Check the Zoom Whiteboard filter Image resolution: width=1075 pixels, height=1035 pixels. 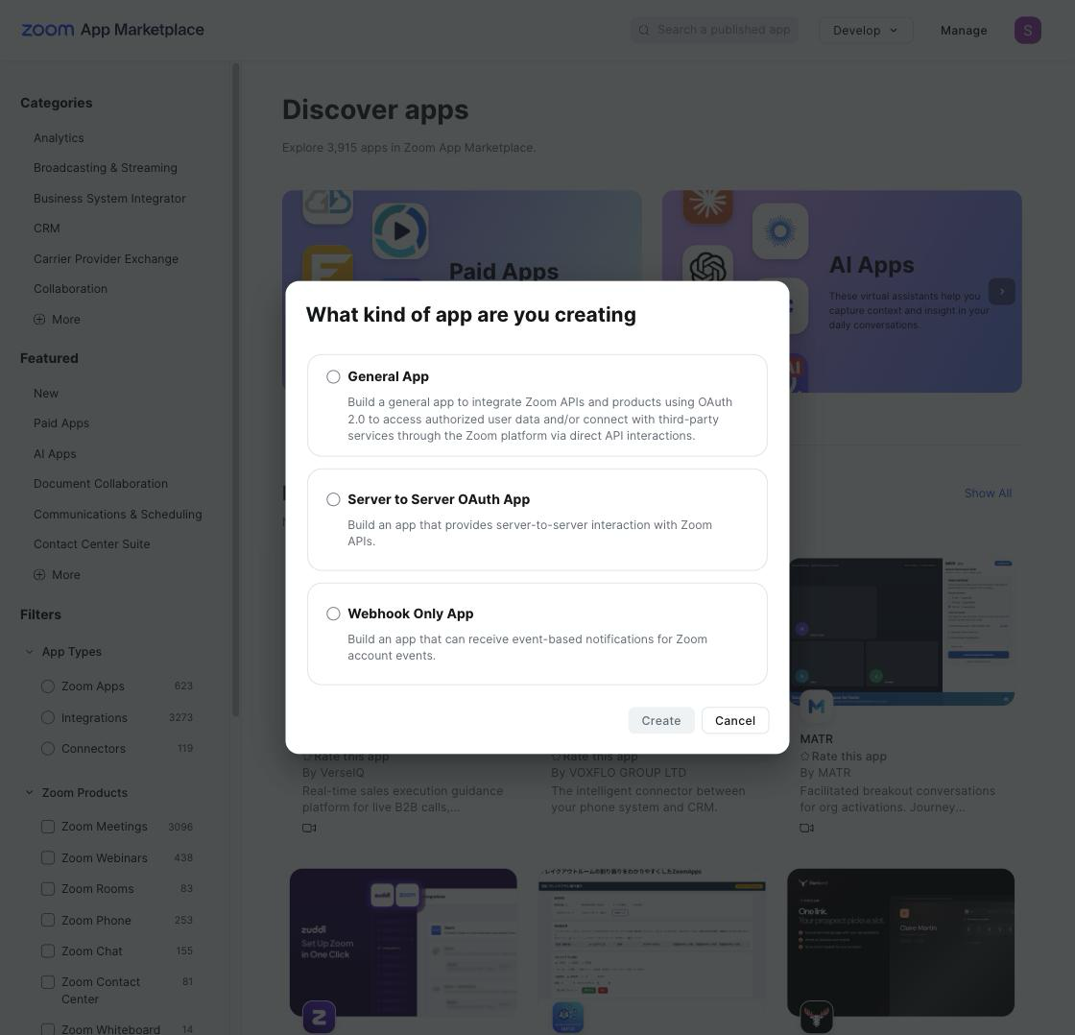click(x=48, y=1029)
